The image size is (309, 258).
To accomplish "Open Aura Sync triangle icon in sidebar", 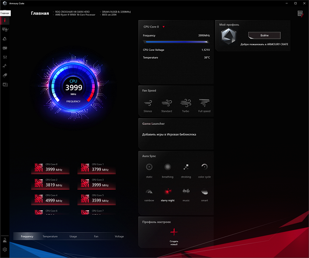I will pos(5,39).
